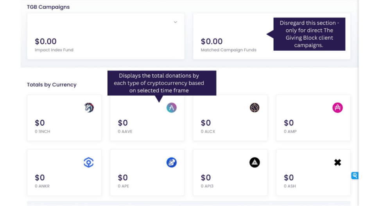Click the TGB Campaigns heading
Image resolution: width=366 pixels, height=206 pixels.
(x=48, y=7)
